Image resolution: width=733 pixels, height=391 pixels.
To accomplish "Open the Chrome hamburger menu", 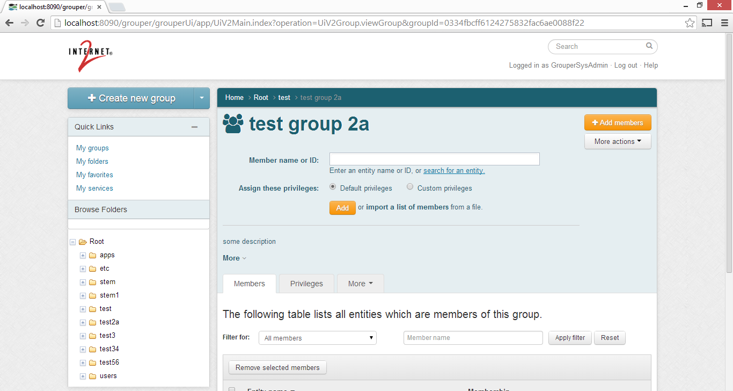I will click(x=724, y=23).
